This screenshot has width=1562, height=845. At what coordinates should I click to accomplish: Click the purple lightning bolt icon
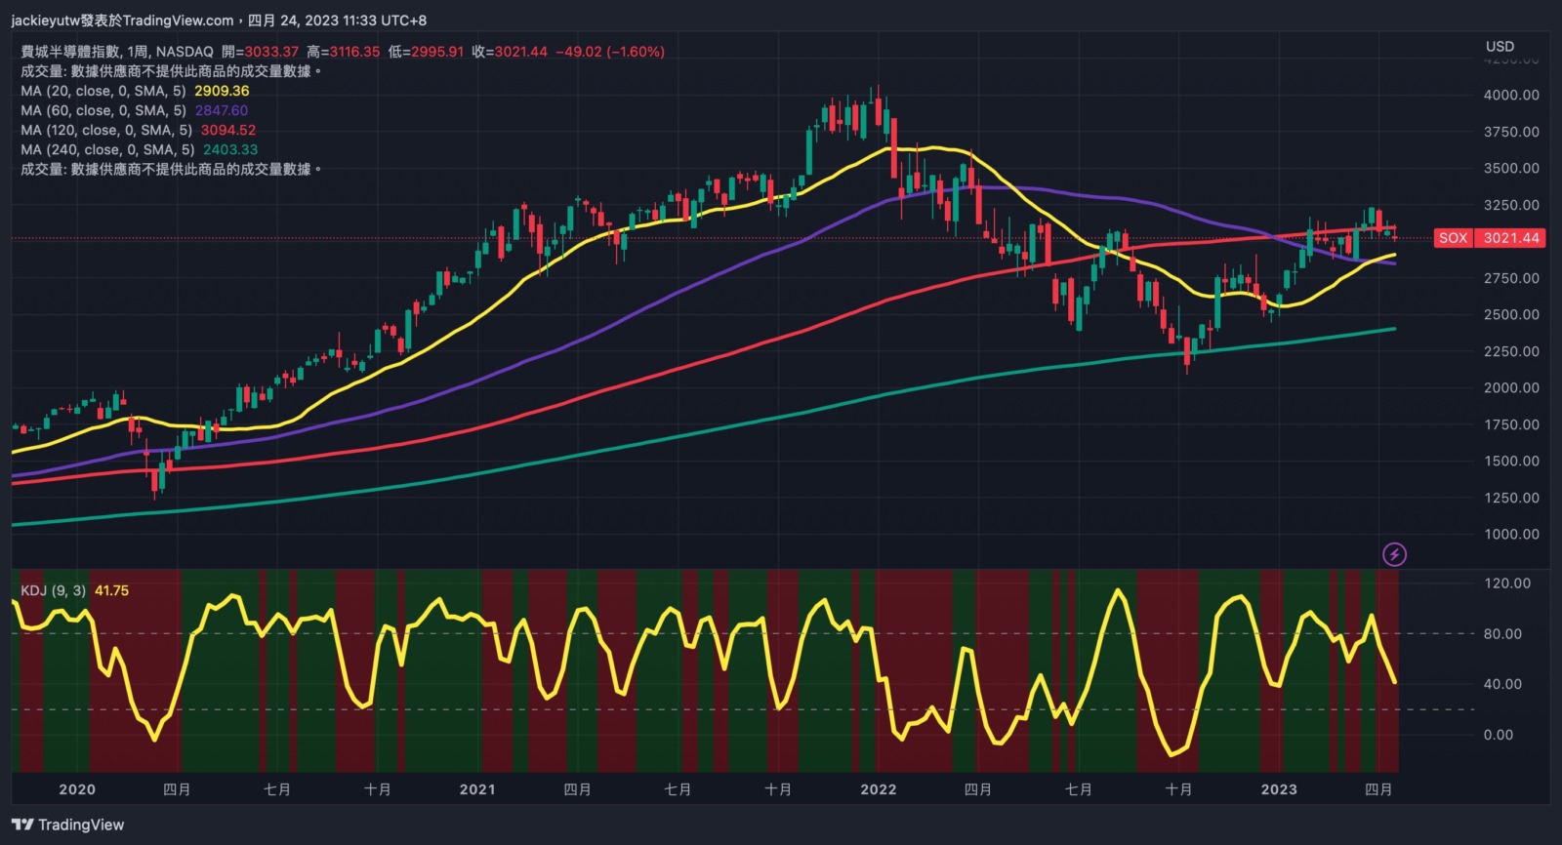pyautogui.click(x=1394, y=554)
